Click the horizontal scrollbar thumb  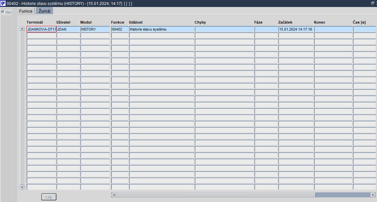[x=216, y=195]
